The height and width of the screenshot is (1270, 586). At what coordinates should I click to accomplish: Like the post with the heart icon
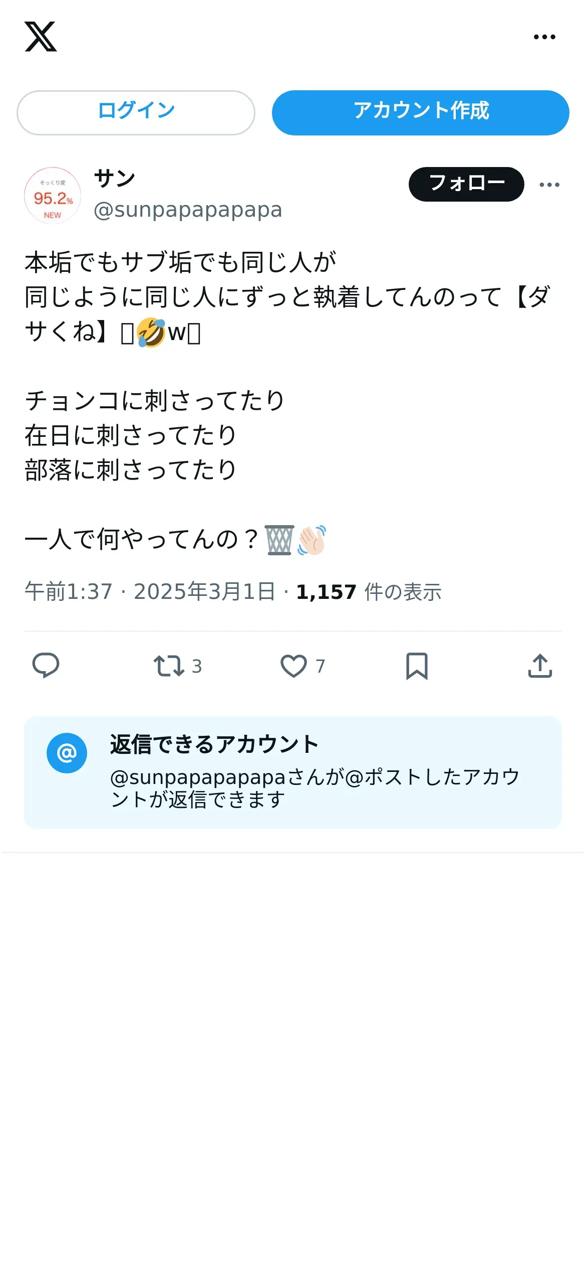294,666
